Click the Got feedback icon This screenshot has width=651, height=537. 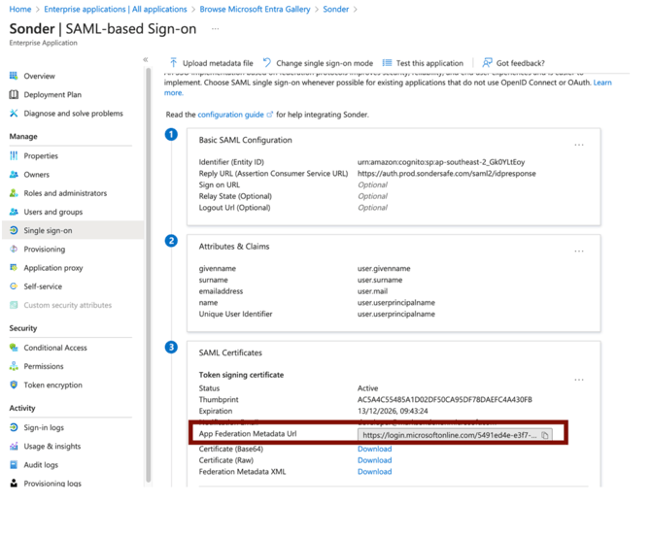click(x=488, y=63)
